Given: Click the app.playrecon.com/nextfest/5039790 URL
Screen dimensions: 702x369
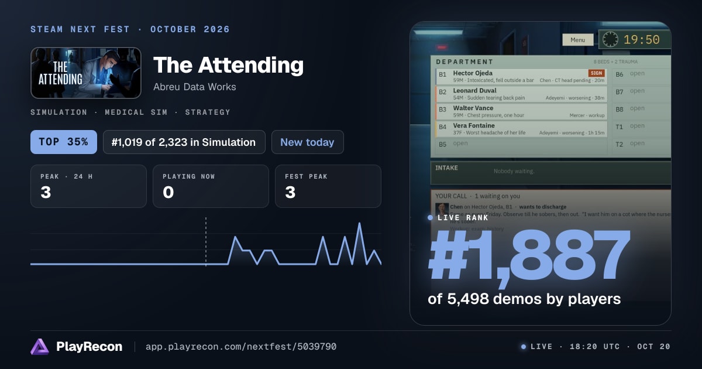Looking at the screenshot, I should point(241,347).
